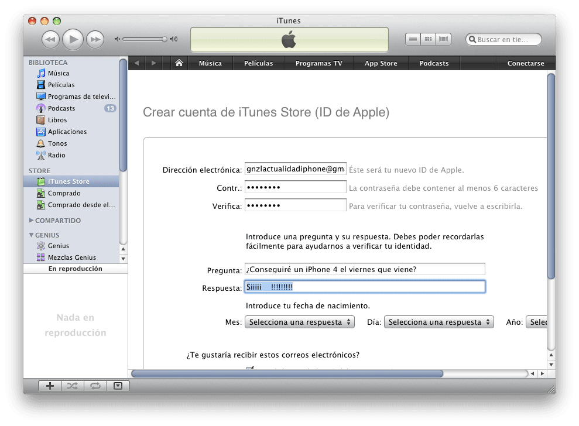
Task: Open the App Store tab
Action: pyautogui.click(x=381, y=63)
